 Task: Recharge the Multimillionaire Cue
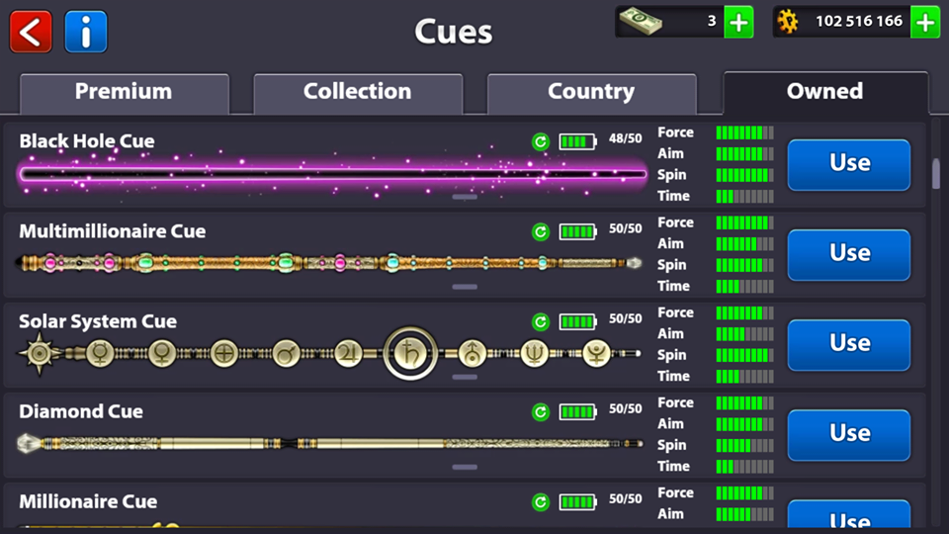[x=541, y=231]
